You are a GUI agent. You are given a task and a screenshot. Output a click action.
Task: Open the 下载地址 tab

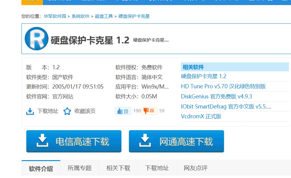(x=157, y=168)
